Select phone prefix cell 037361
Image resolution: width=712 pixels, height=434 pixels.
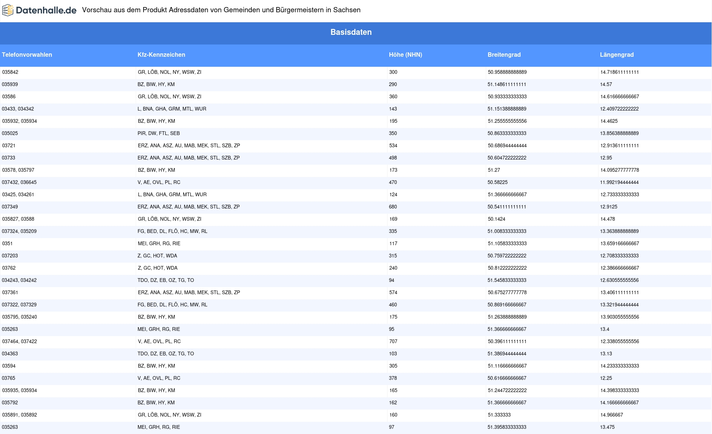(10, 293)
